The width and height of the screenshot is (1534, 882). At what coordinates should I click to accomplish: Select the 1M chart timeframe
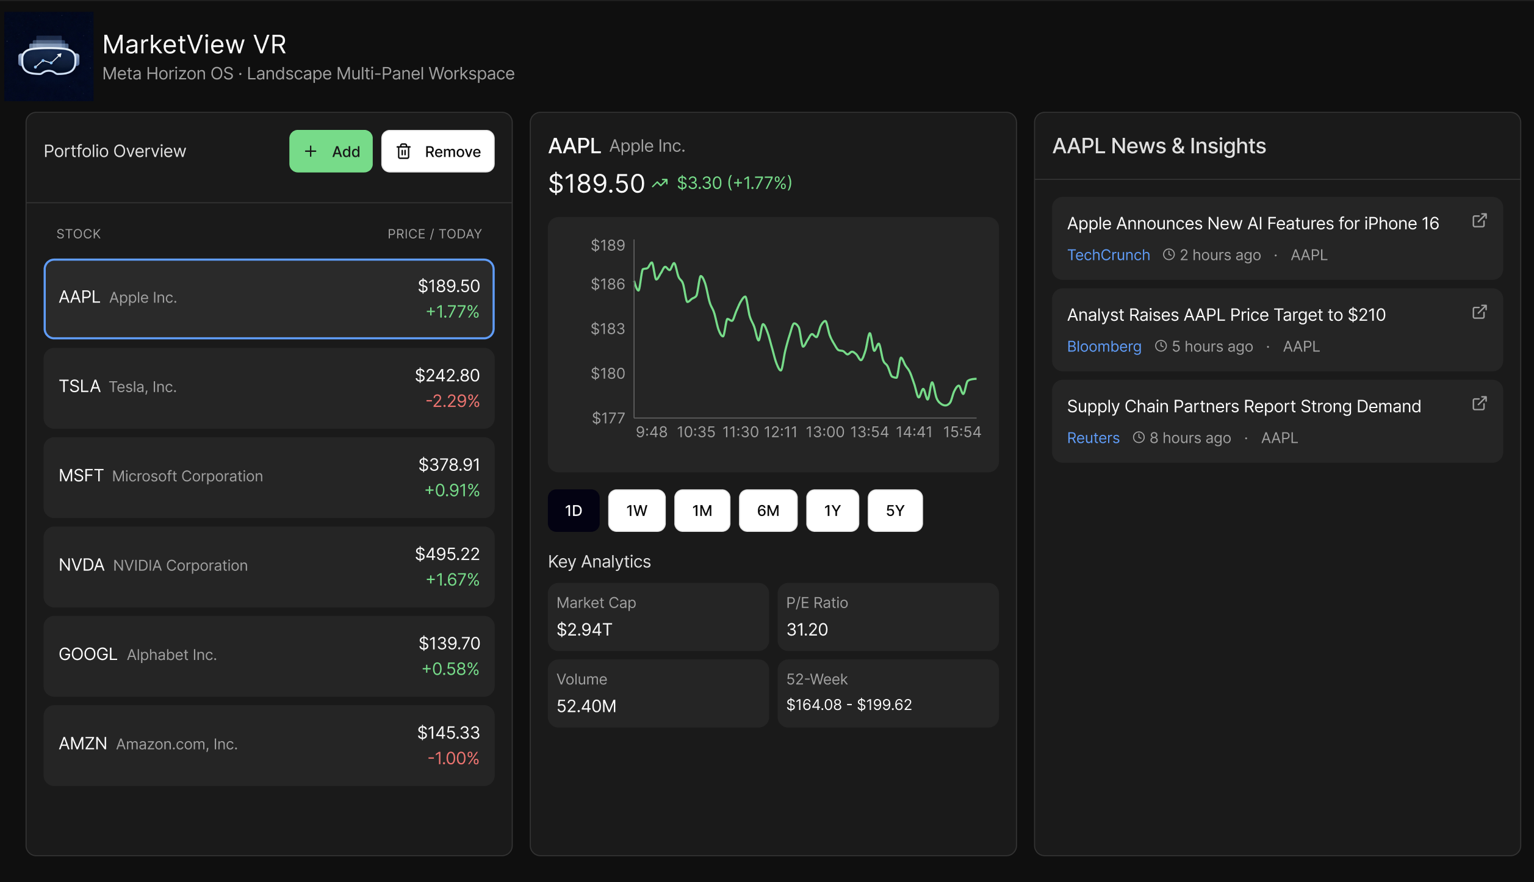pyautogui.click(x=702, y=511)
